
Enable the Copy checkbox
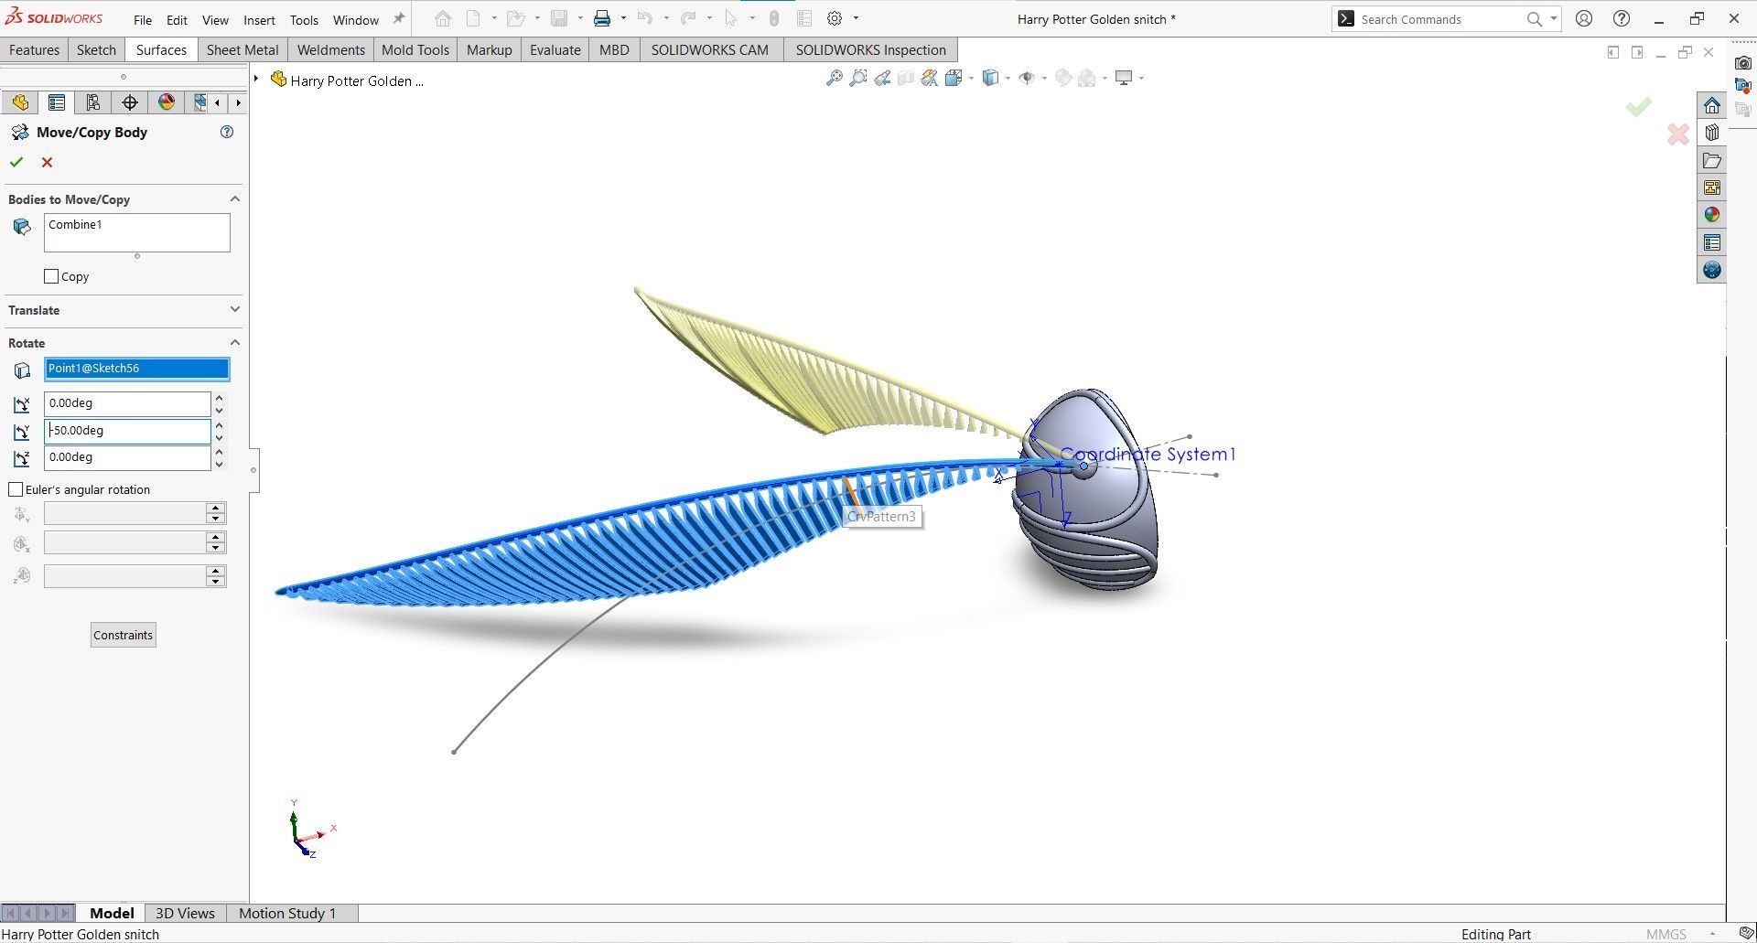click(x=52, y=276)
